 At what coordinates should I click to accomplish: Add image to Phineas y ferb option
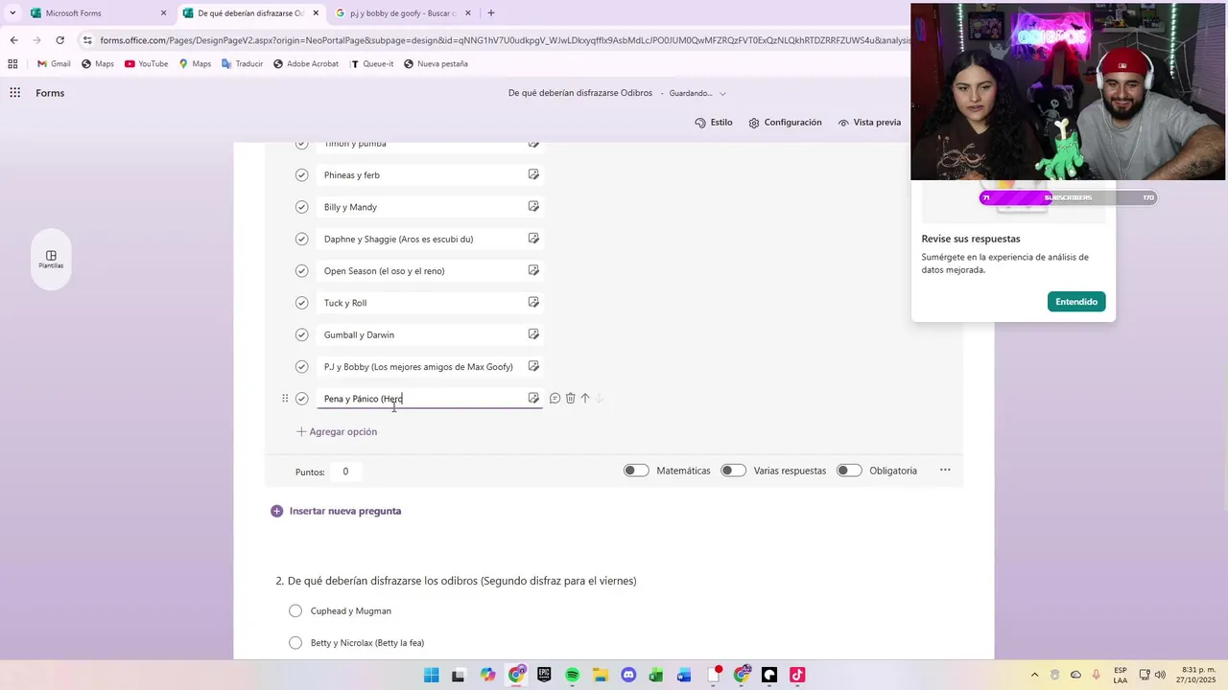[x=533, y=174]
